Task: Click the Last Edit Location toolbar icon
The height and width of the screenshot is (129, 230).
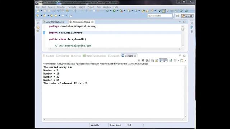Action: (52, 16)
